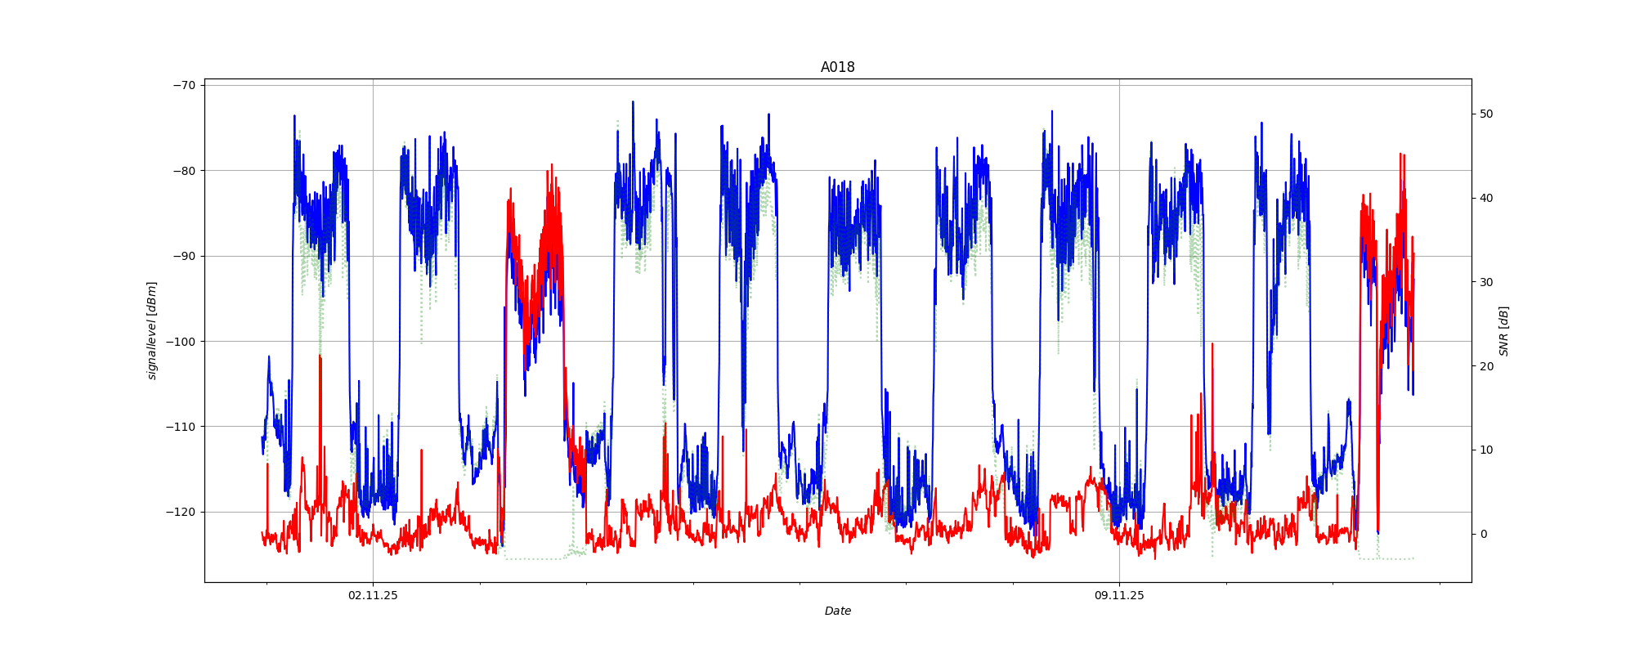
Task: Click the signallevel [dBm] axis label
Action: 152,330
